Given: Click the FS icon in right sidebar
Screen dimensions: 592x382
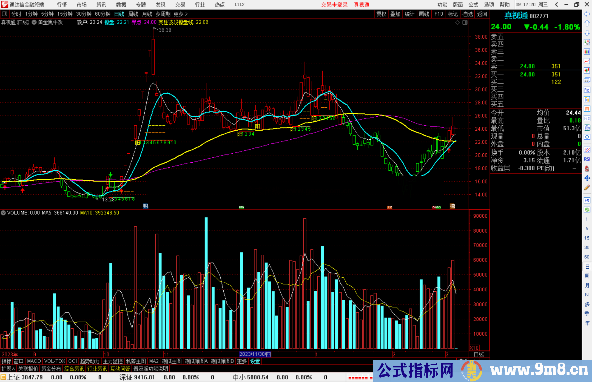Looking at the screenshot, I should coord(587,200).
